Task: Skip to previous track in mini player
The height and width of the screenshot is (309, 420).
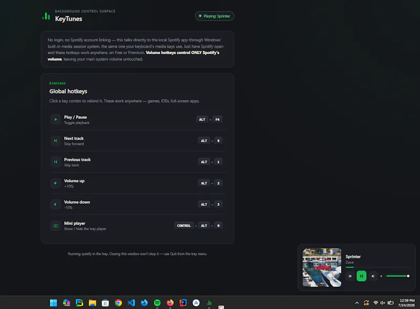Action: 350,276
